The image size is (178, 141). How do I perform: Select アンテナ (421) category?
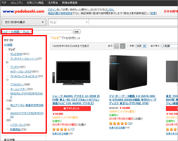(15, 67)
